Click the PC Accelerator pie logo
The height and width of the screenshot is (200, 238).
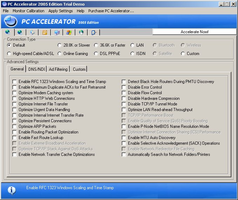(11, 21)
